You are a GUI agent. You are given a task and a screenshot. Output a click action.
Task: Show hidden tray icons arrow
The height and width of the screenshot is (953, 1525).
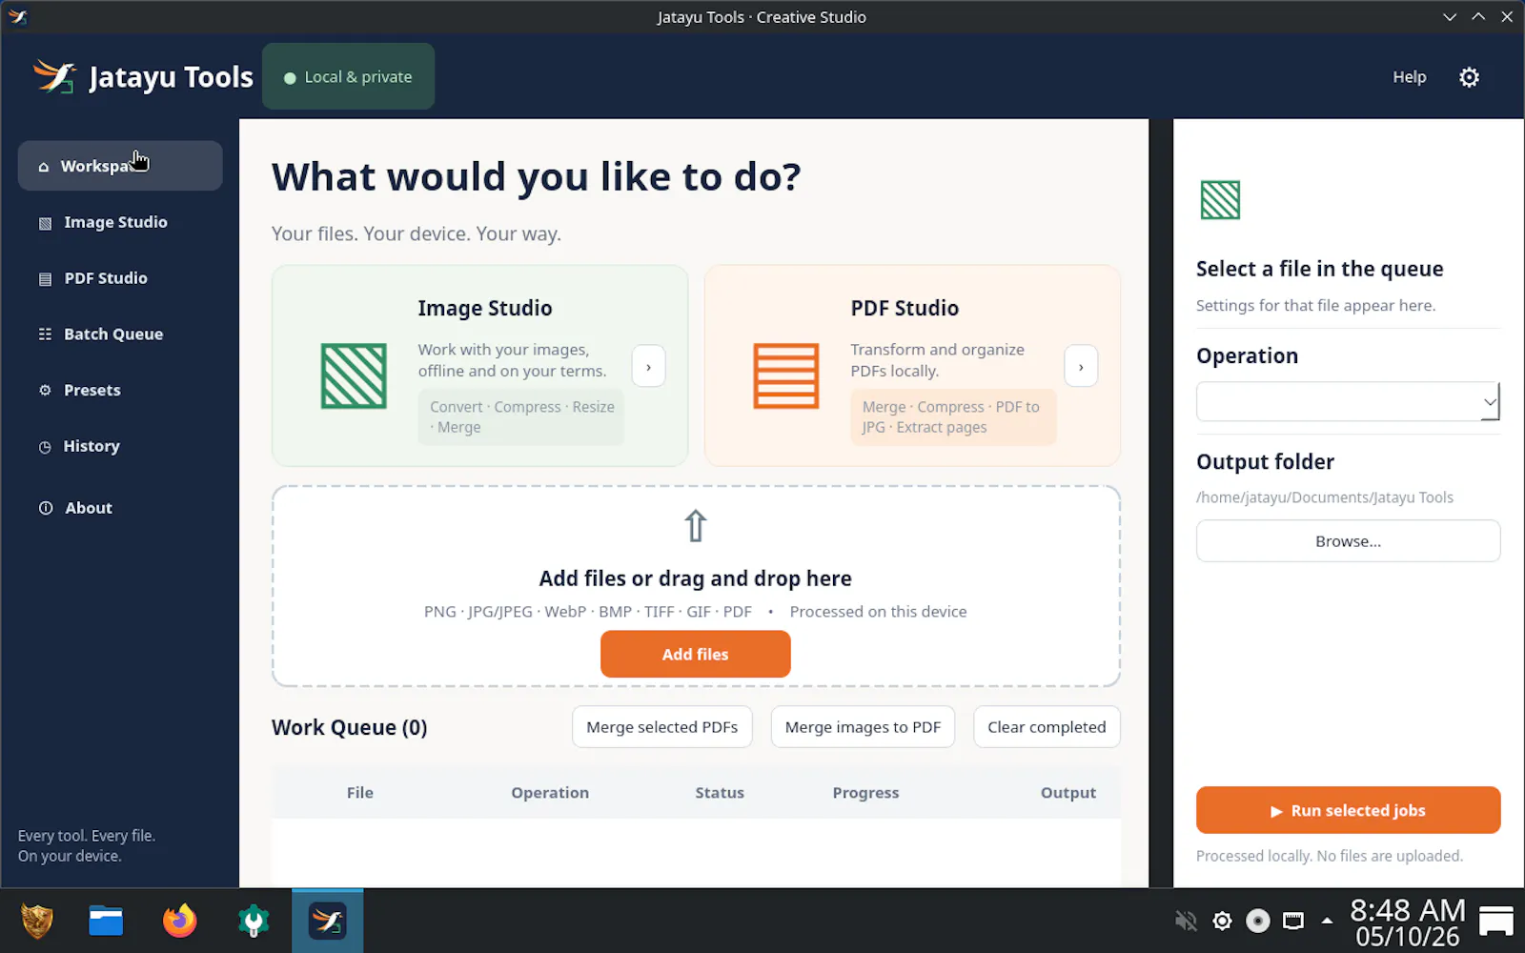(1327, 921)
